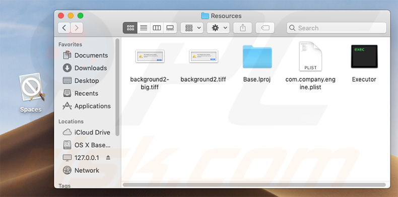
Task: Select background2.tiff thumbnail
Action: [x=204, y=56]
